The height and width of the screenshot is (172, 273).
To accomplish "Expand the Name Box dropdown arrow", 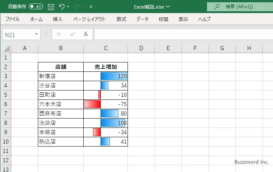I will click(x=37, y=34).
